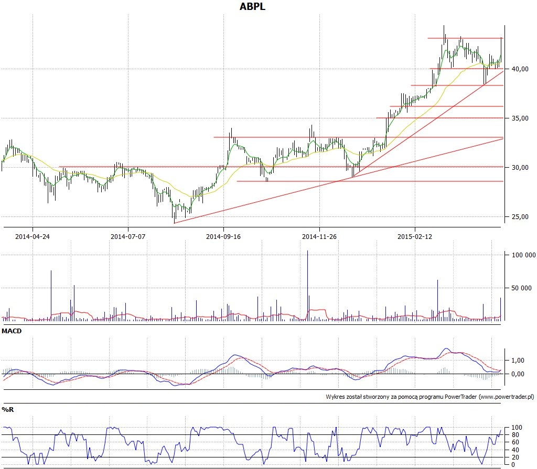Click the 35,00 price axis label
The image size is (537, 469).
pyautogui.click(x=520, y=118)
